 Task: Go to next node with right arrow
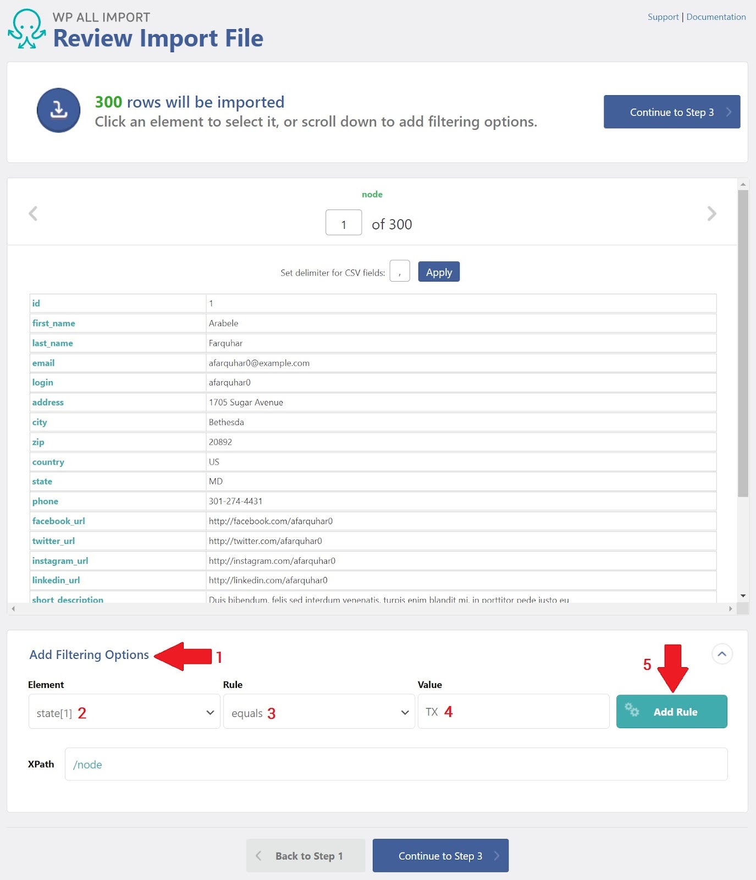point(711,213)
